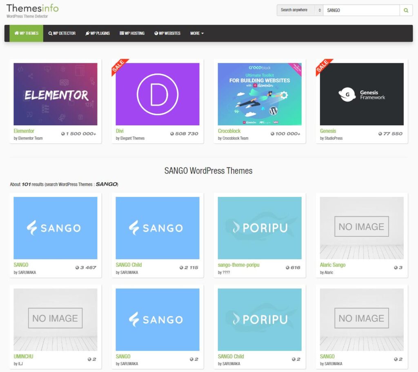
Task: Open the first SANGO theme thumbnail
Action: coord(56,228)
